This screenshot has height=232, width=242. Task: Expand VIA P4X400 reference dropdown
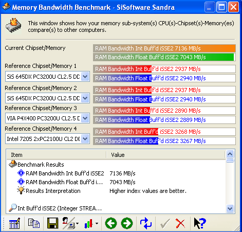click(85, 118)
